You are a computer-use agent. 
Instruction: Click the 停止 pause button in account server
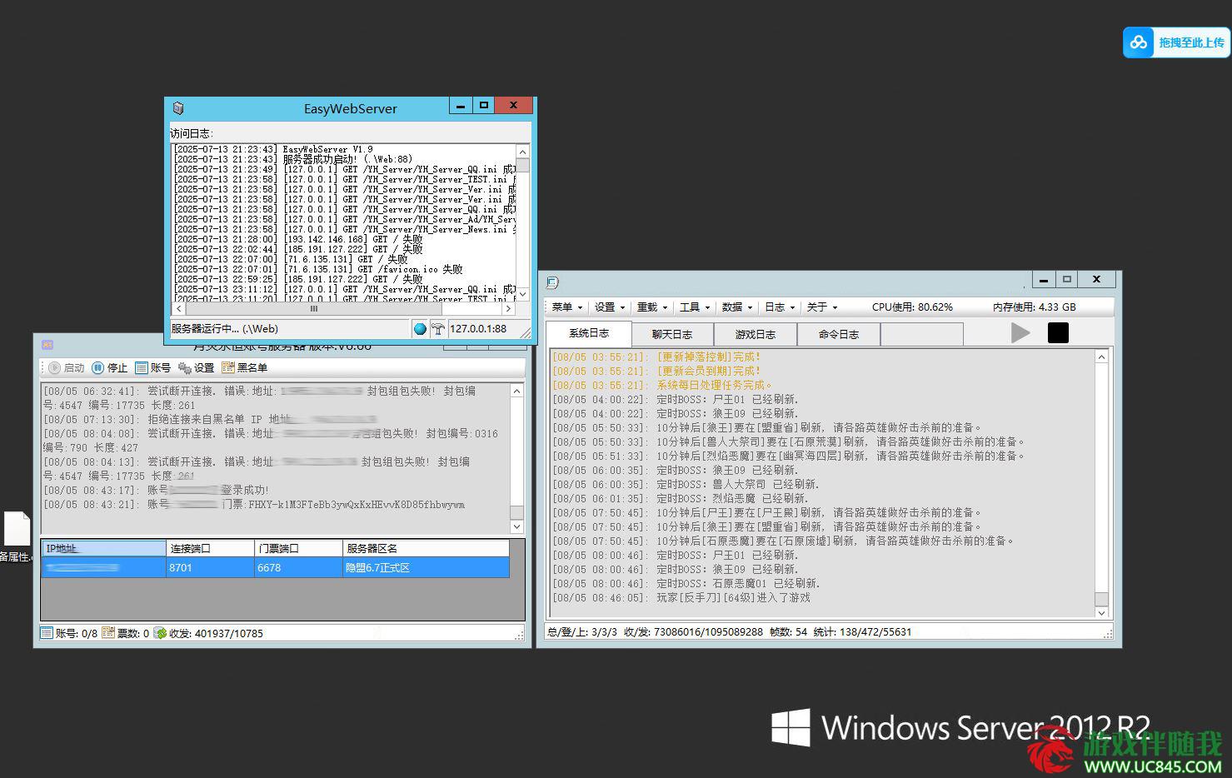tap(110, 367)
